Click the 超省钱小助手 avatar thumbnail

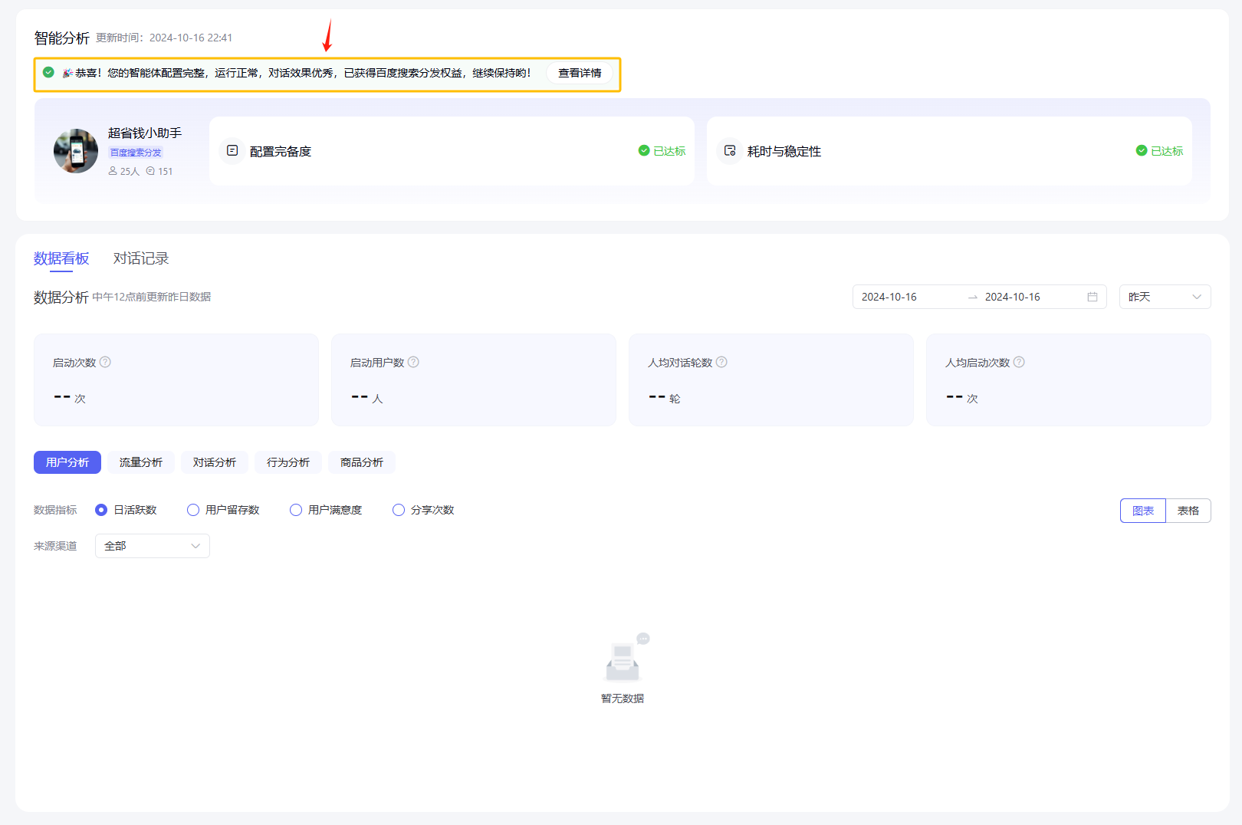(x=76, y=151)
